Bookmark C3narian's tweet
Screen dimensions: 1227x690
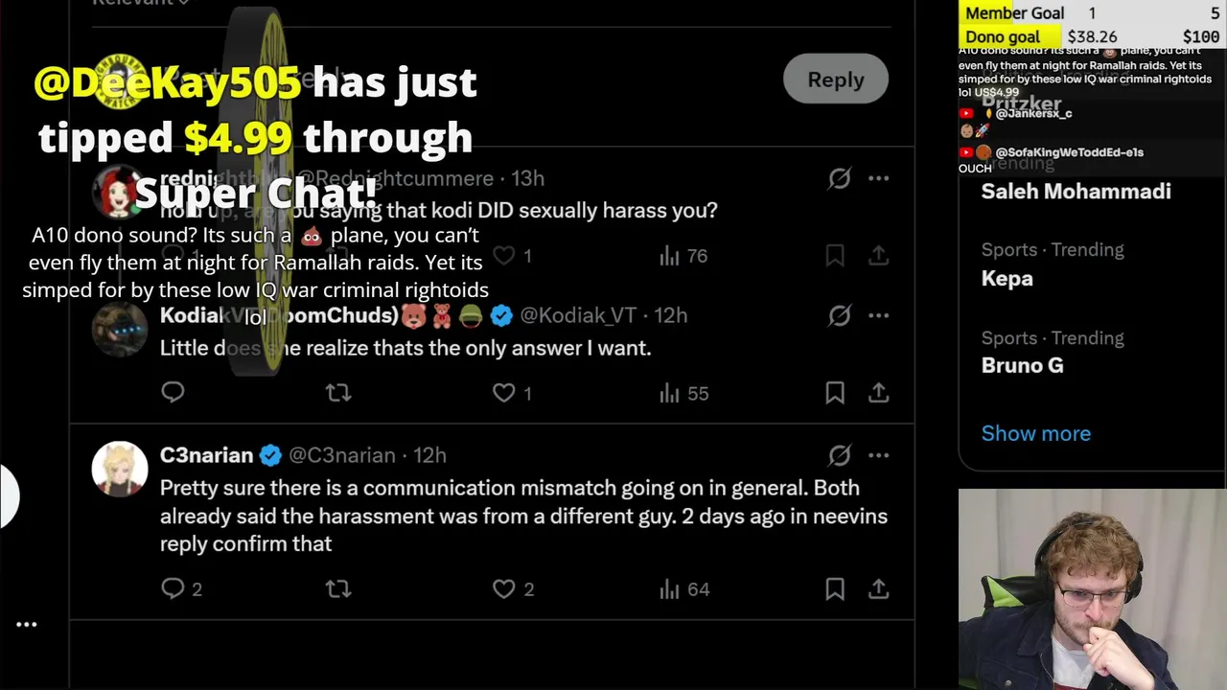[x=835, y=588]
